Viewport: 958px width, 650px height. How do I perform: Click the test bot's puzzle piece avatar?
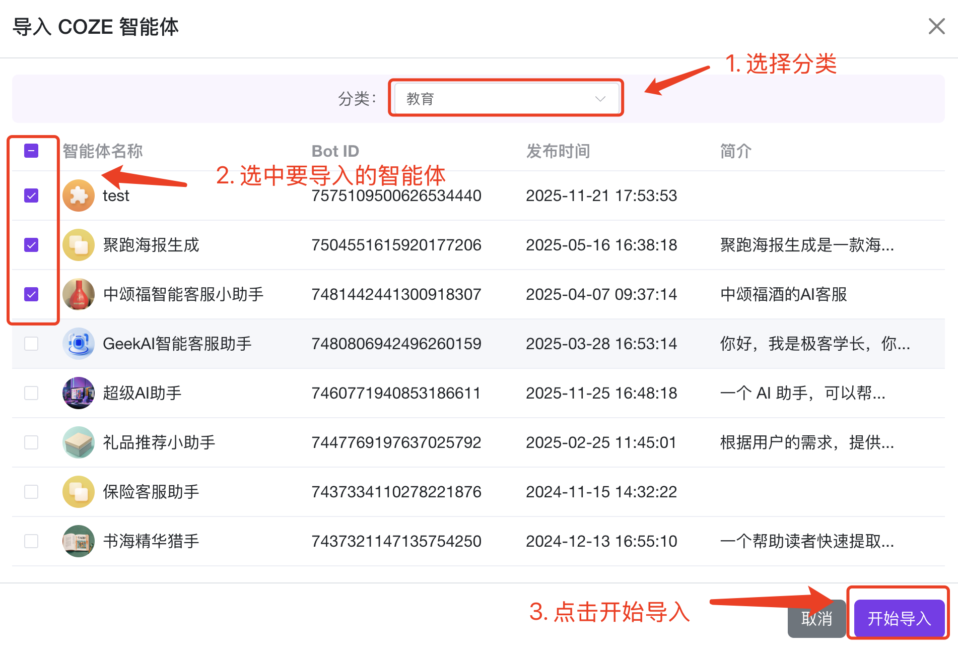[x=79, y=195]
